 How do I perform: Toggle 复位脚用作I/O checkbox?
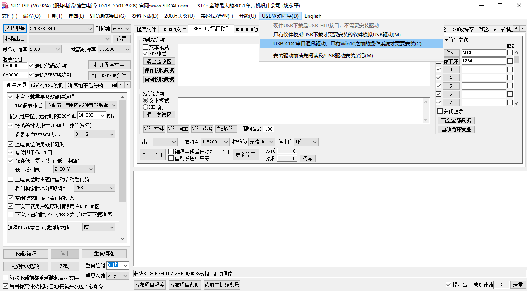pyautogui.click(x=11, y=153)
